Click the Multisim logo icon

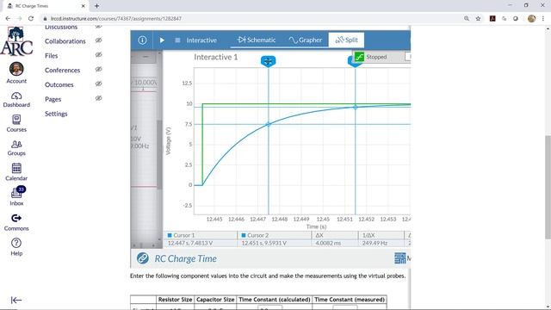399,258
